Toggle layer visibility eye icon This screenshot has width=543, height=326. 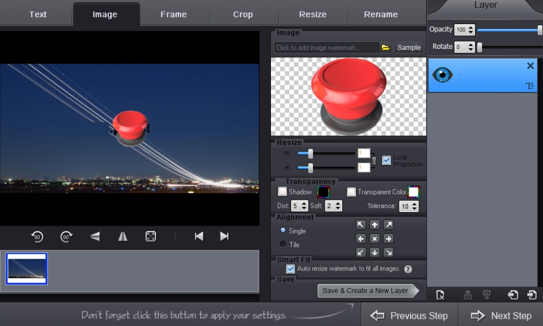[443, 75]
